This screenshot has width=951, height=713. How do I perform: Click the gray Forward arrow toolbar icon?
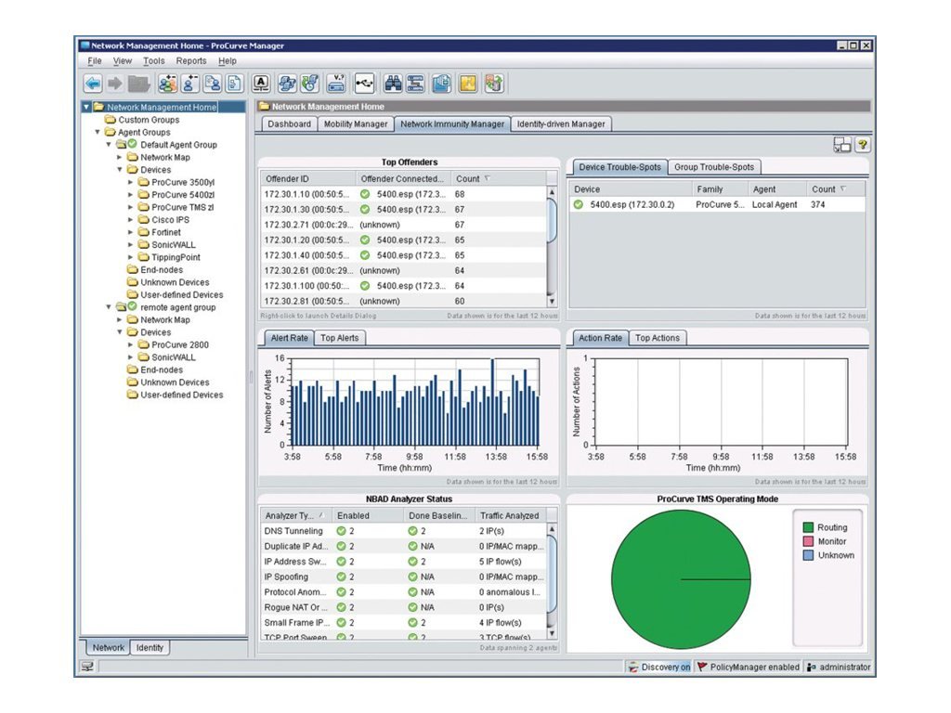point(114,84)
